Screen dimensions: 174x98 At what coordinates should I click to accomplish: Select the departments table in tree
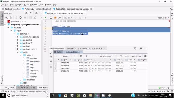point(35,61)
